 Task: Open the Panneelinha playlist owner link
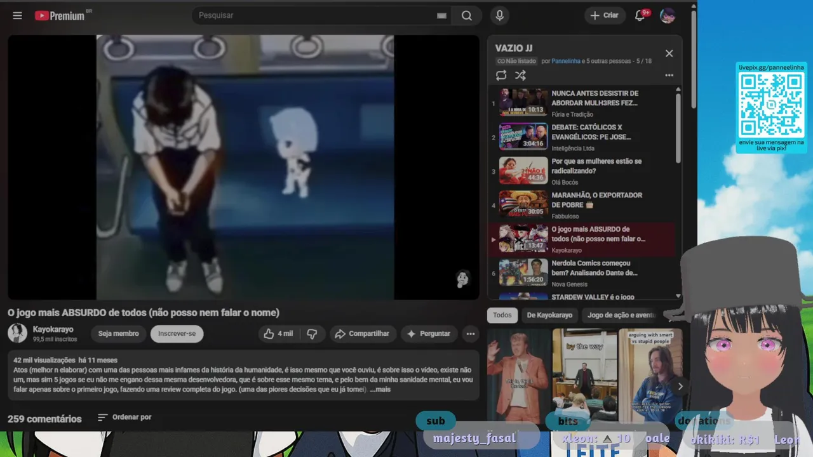pos(566,61)
